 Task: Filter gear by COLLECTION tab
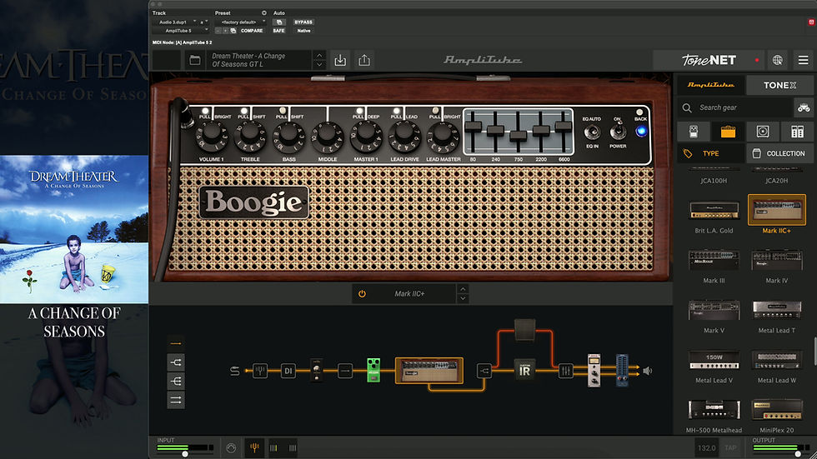(x=780, y=153)
